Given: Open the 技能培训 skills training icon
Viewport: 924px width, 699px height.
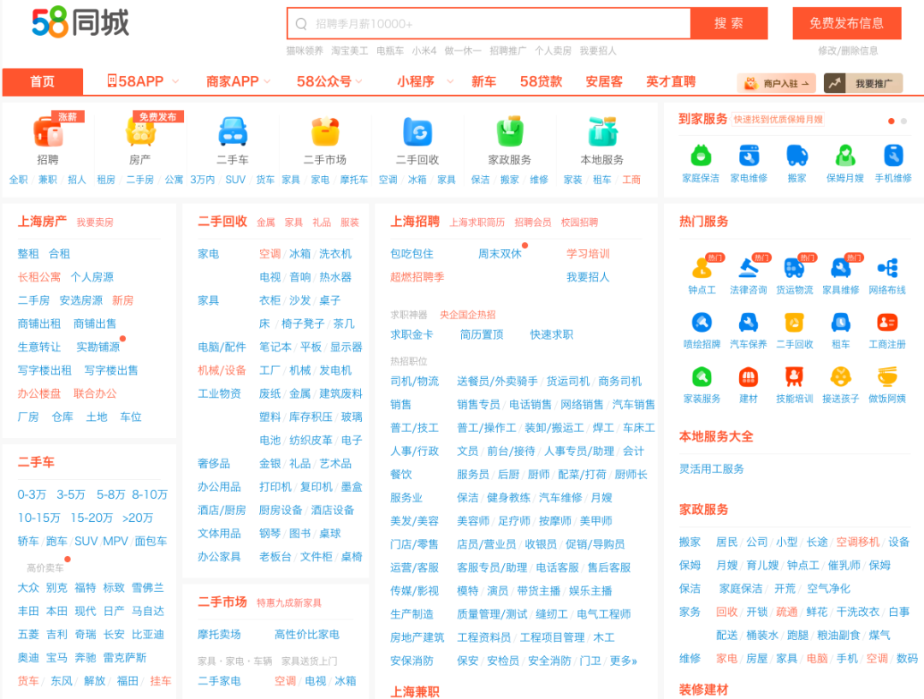Looking at the screenshot, I should coord(794,376).
